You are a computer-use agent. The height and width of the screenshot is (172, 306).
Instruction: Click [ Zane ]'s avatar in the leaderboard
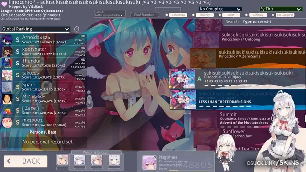[x=8, y=111]
